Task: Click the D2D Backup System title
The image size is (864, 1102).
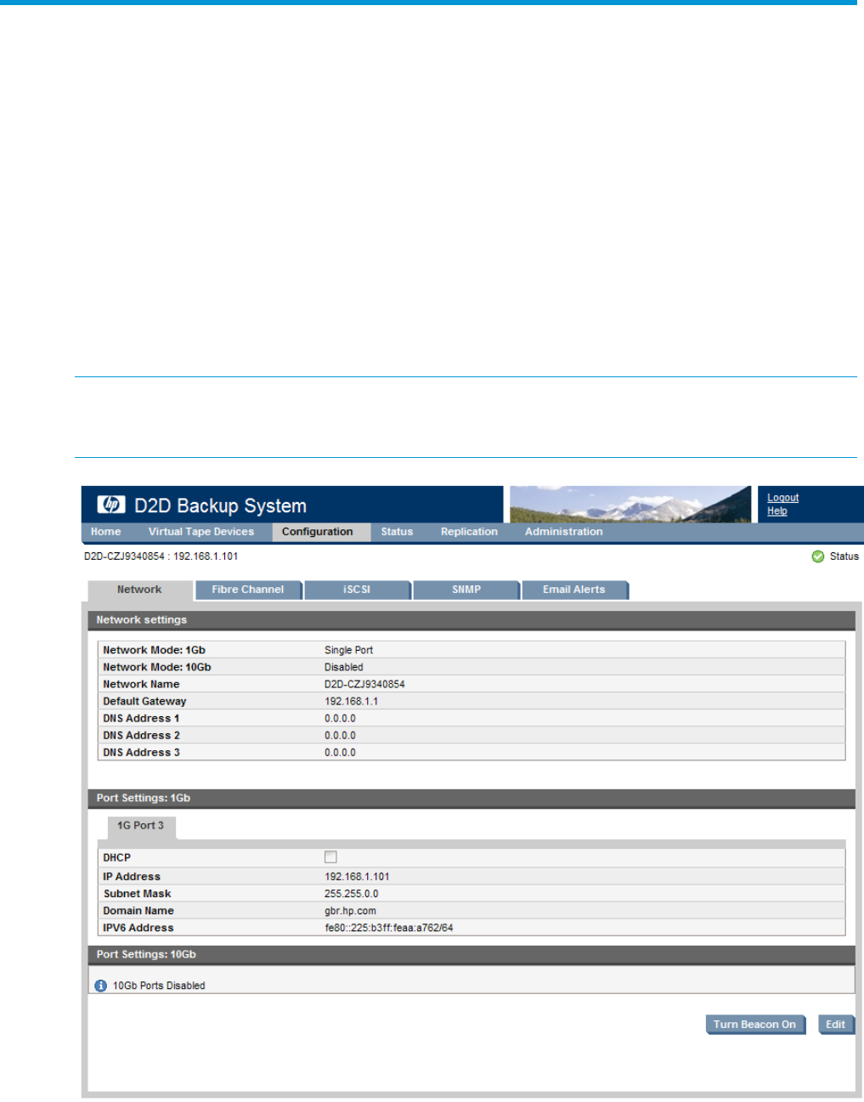Action: coord(221,506)
